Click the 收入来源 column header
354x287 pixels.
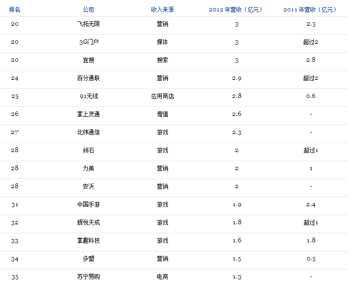(162, 10)
